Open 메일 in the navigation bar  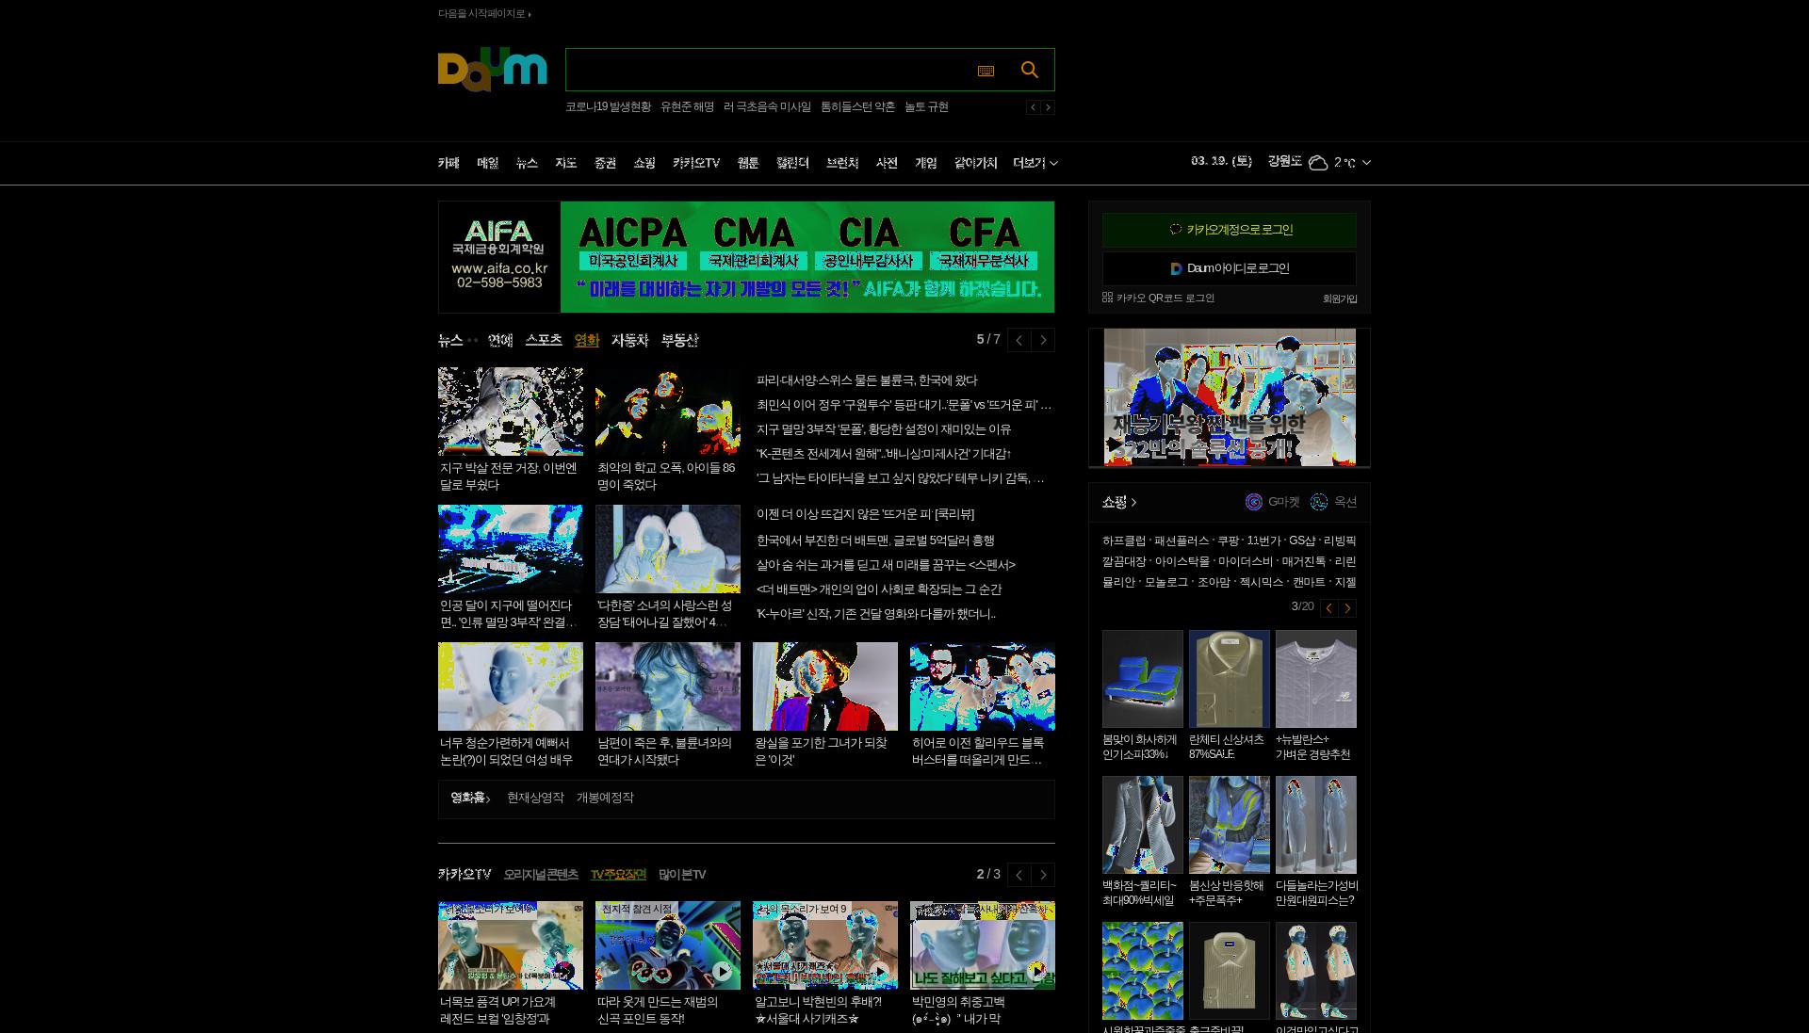point(488,163)
